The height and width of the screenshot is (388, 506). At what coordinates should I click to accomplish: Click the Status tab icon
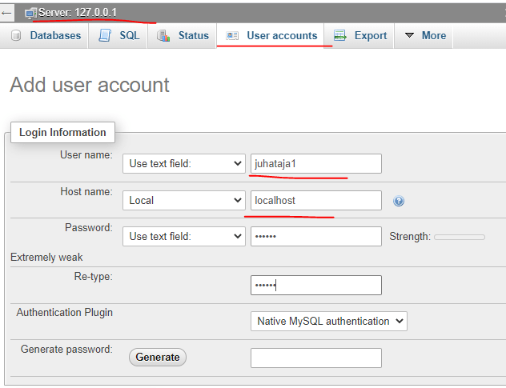pyautogui.click(x=164, y=36)
